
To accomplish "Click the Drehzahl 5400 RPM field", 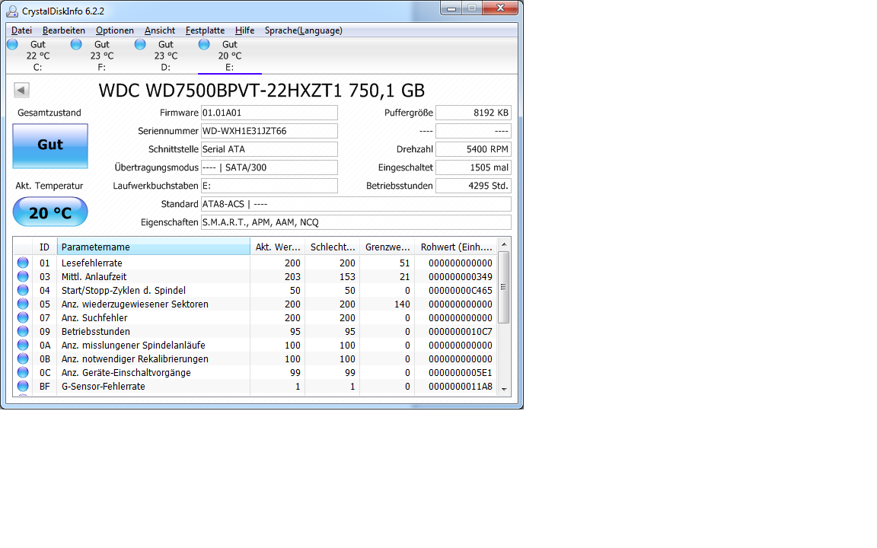I will coord(474,149).
